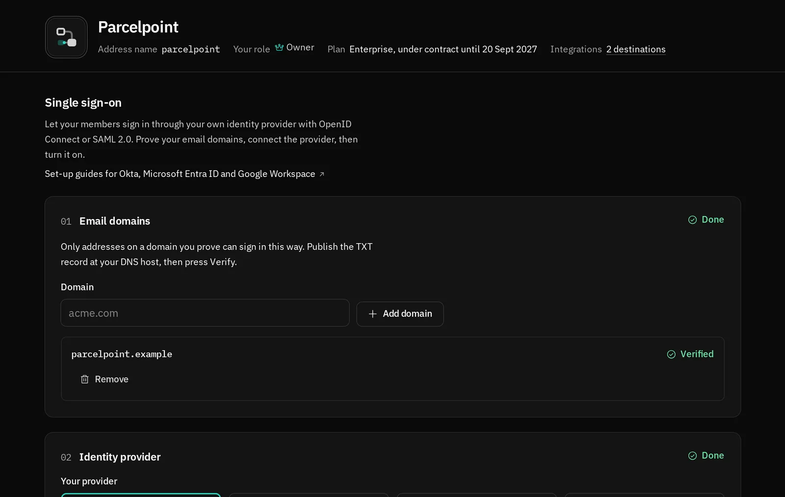Click the Owner crown icon
785x497 pixels.
(x=279, y=48)
